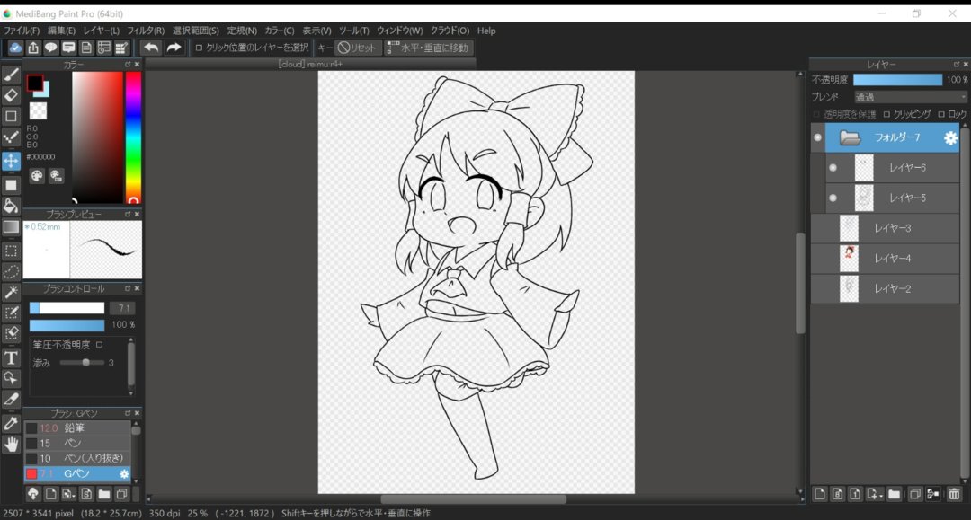The width and height of the screenshot is (971, 520).
Task: Open Folder-7 layer settings gear
Action: (x=950, y=138)
